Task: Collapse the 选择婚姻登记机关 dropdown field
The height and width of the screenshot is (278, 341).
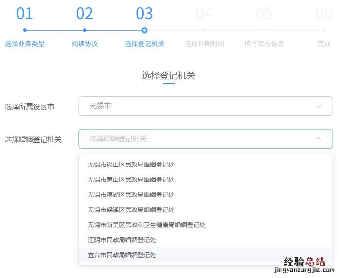Action: coord(205,139)
